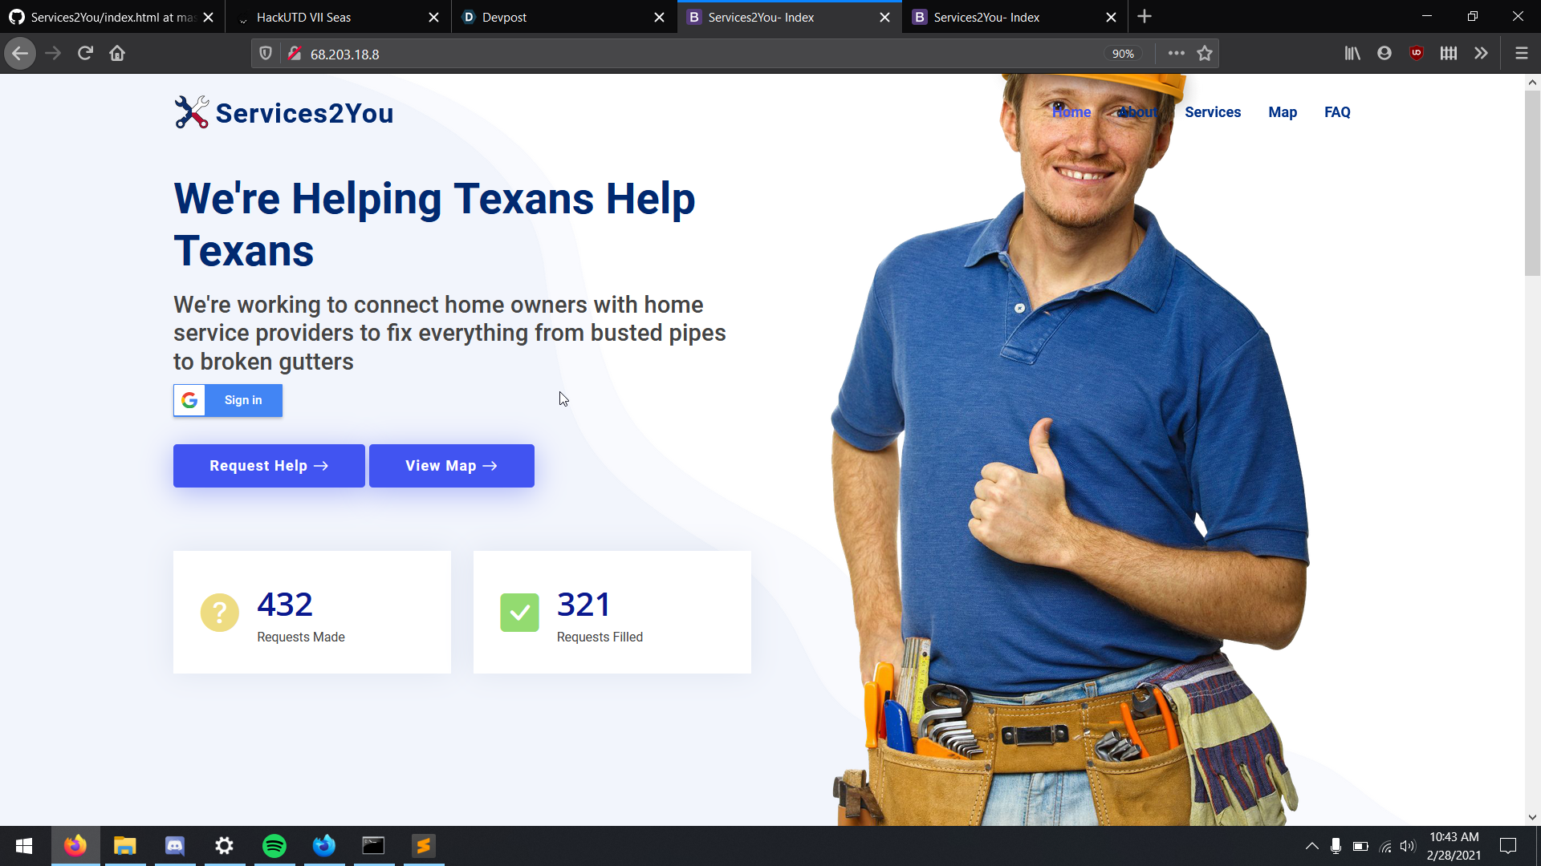Open Spotify from the taskbar
The width and height of the screenshot is (1541, 866).
coord(274,846)
